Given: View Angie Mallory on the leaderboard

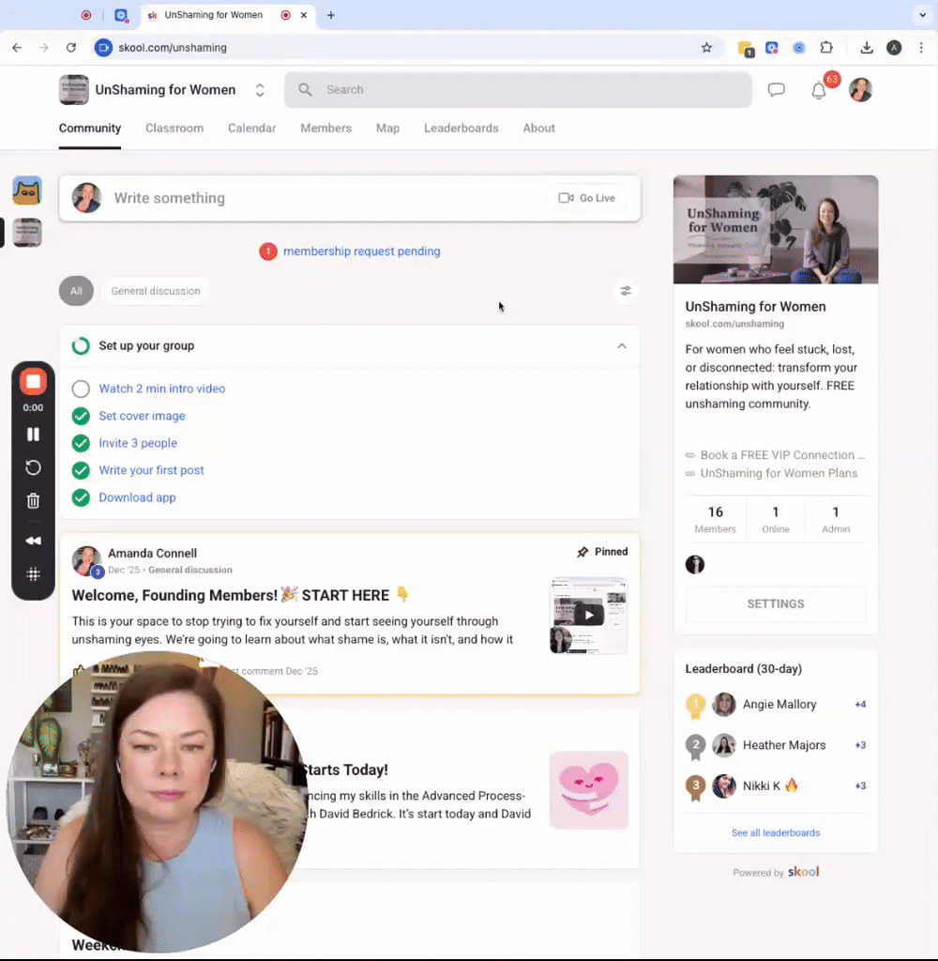Looking at the screenshot, I should coord(779,704).
